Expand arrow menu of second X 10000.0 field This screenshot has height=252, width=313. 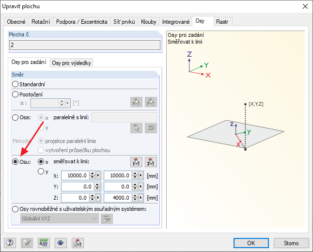coord(141,175)
